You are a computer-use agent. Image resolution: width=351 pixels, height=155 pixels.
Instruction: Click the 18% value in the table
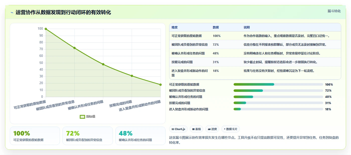pyautogui.click(x=216, y=71)
